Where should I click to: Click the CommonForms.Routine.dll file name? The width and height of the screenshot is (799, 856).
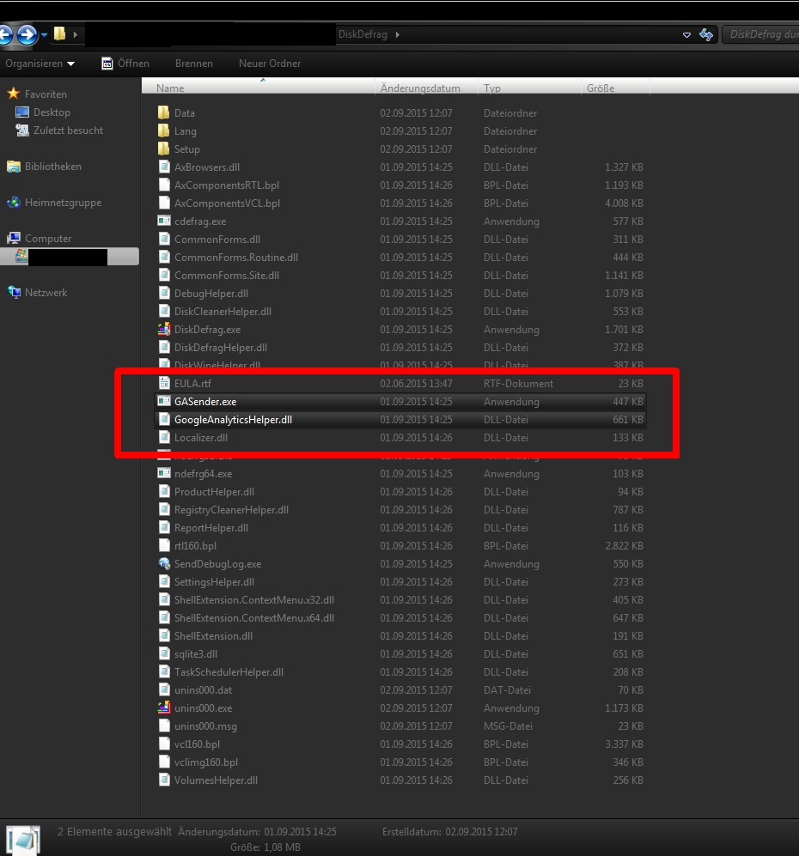236,257
